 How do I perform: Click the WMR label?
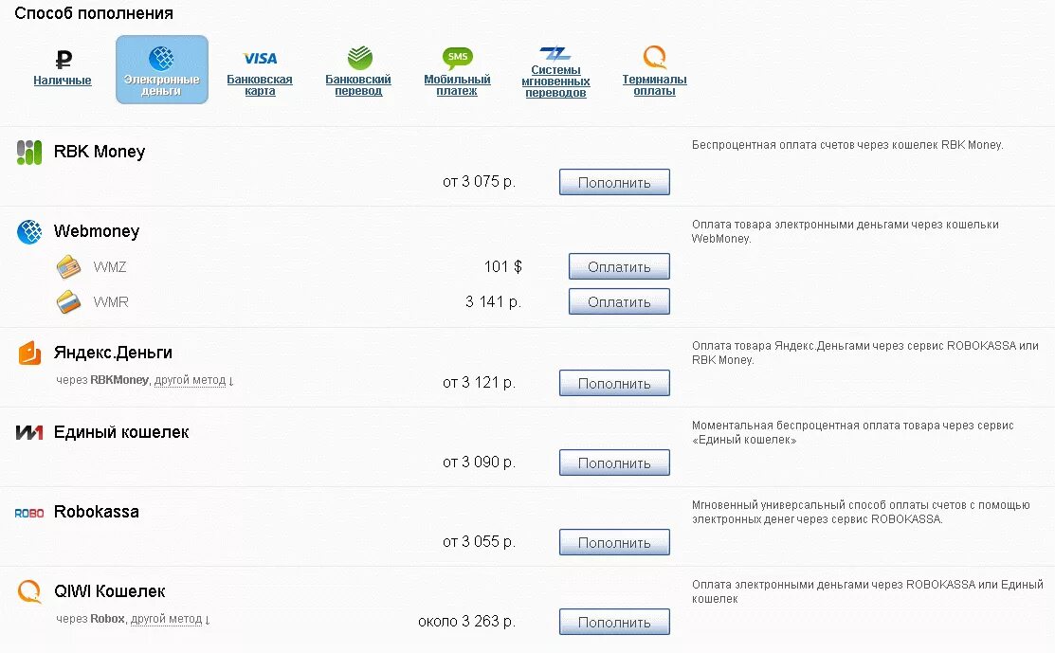[x=111, y=302]
